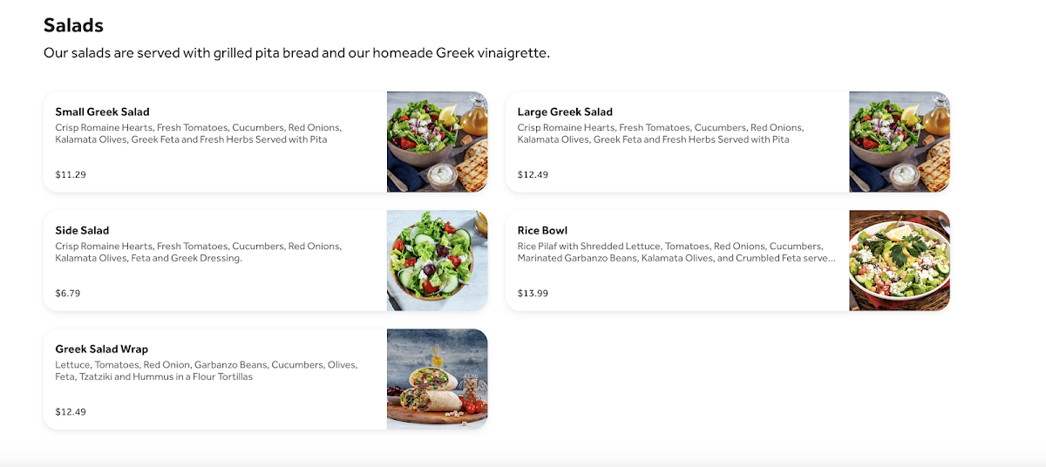Click the Rice Bowl truncated description text
Screen dimensions: 1046x467
676,252
